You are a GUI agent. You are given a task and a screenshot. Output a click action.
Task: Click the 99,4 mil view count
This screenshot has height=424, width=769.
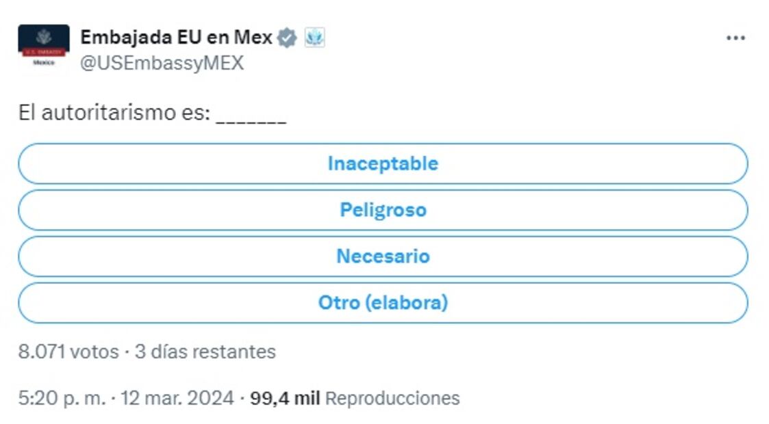(285, 398)
